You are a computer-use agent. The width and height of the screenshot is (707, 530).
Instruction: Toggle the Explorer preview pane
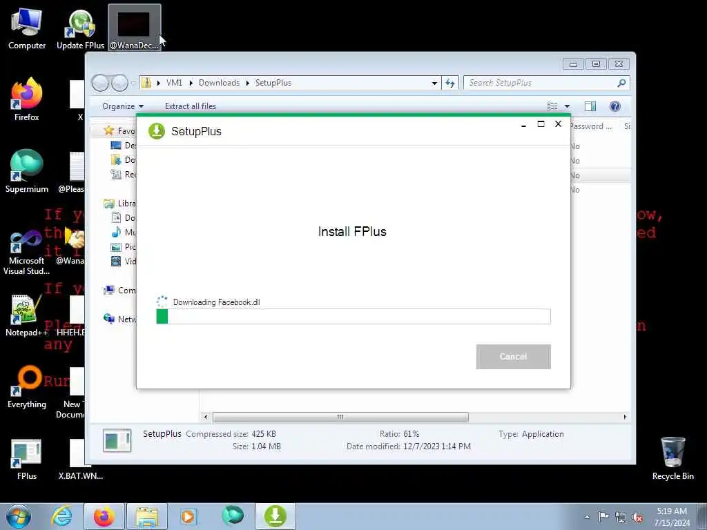[590, 106]
